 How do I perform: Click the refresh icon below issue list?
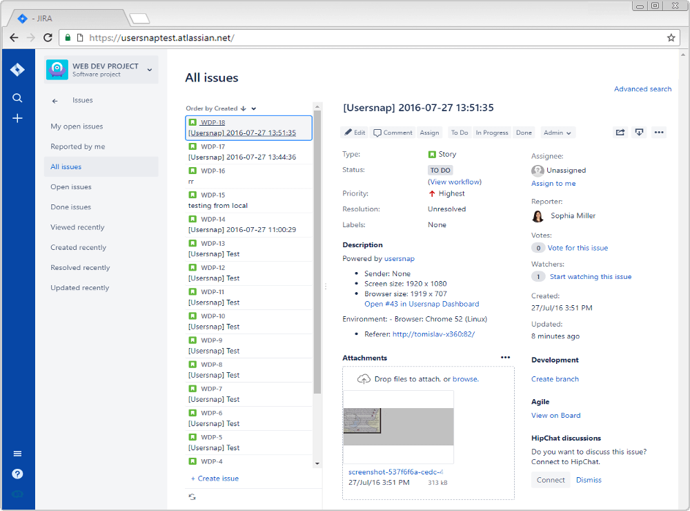(193, 497)
